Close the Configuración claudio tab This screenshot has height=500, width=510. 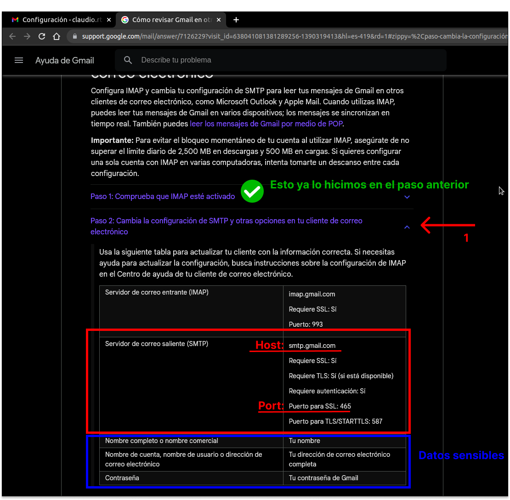point(109,20)
